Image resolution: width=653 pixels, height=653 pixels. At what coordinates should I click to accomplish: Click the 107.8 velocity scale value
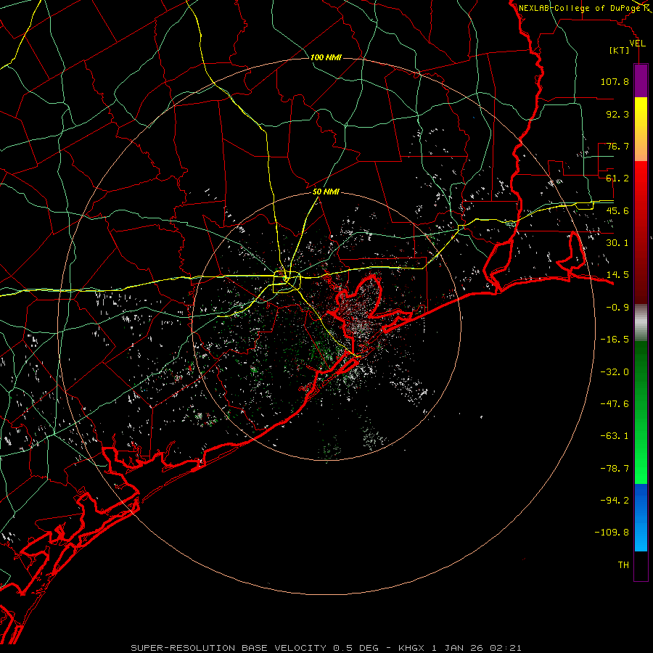(615, 81)
